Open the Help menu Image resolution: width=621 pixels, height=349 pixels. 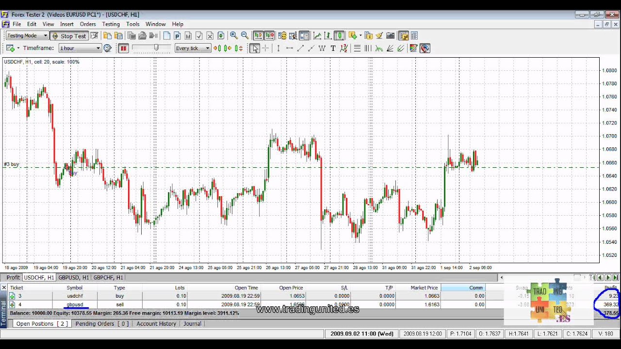(x=178, y=24)
